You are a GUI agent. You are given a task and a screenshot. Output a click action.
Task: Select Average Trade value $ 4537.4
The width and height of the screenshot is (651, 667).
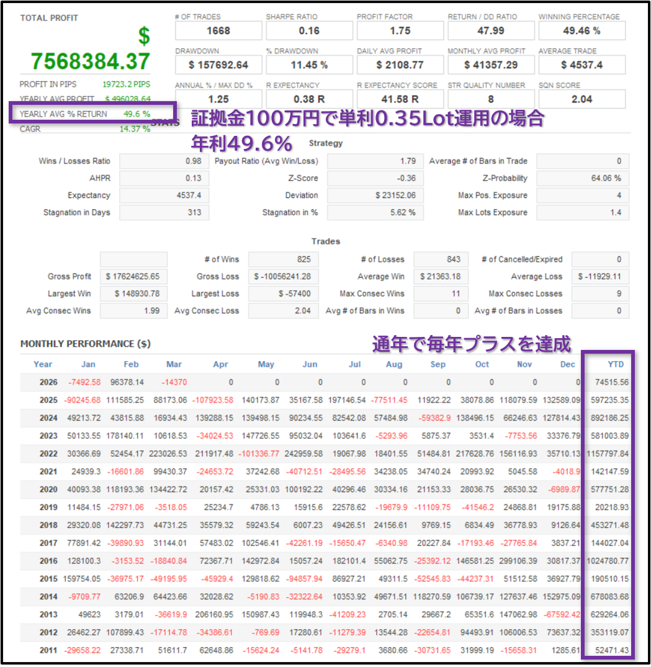pyautogui.click(x=581, y=65)
